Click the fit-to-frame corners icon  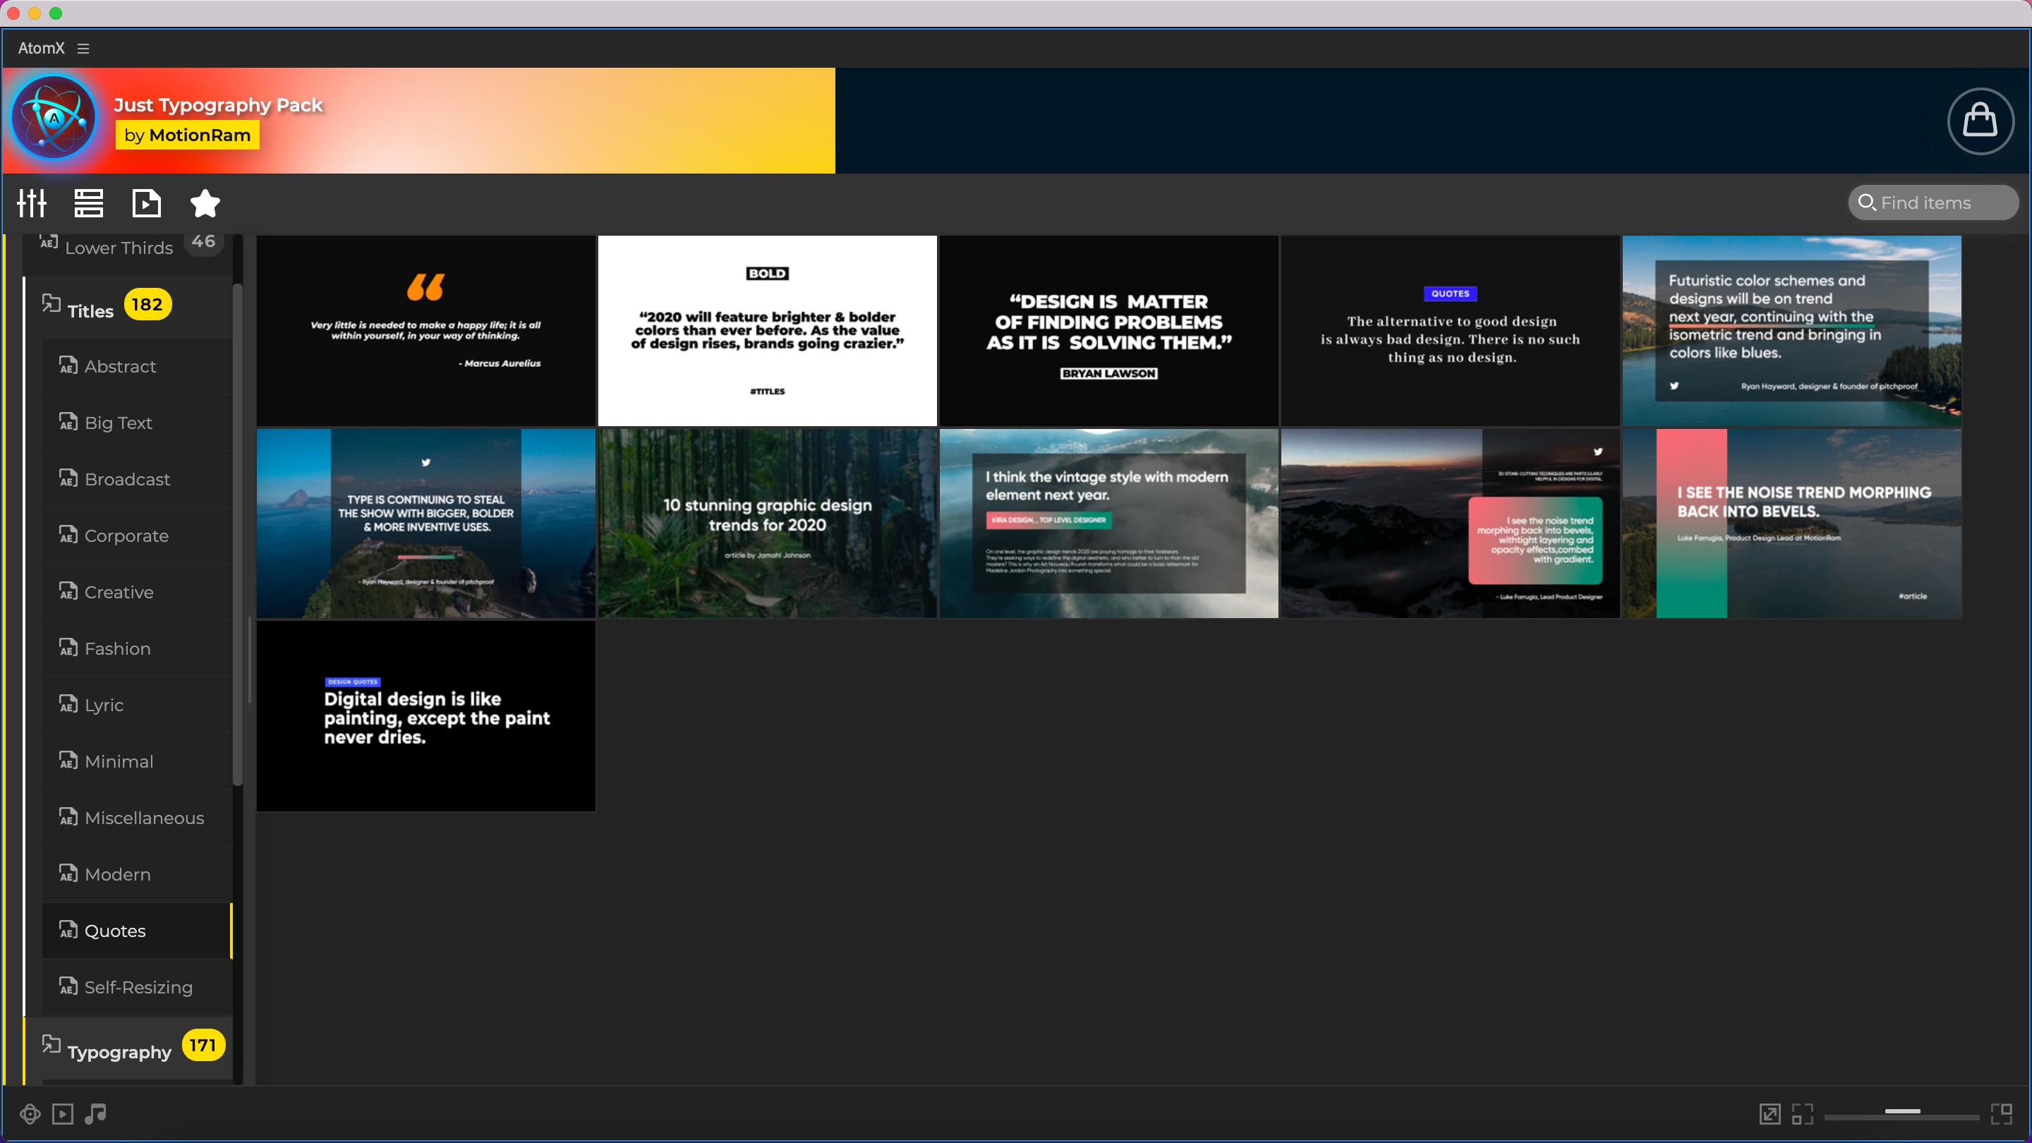click(1802, 1113)
